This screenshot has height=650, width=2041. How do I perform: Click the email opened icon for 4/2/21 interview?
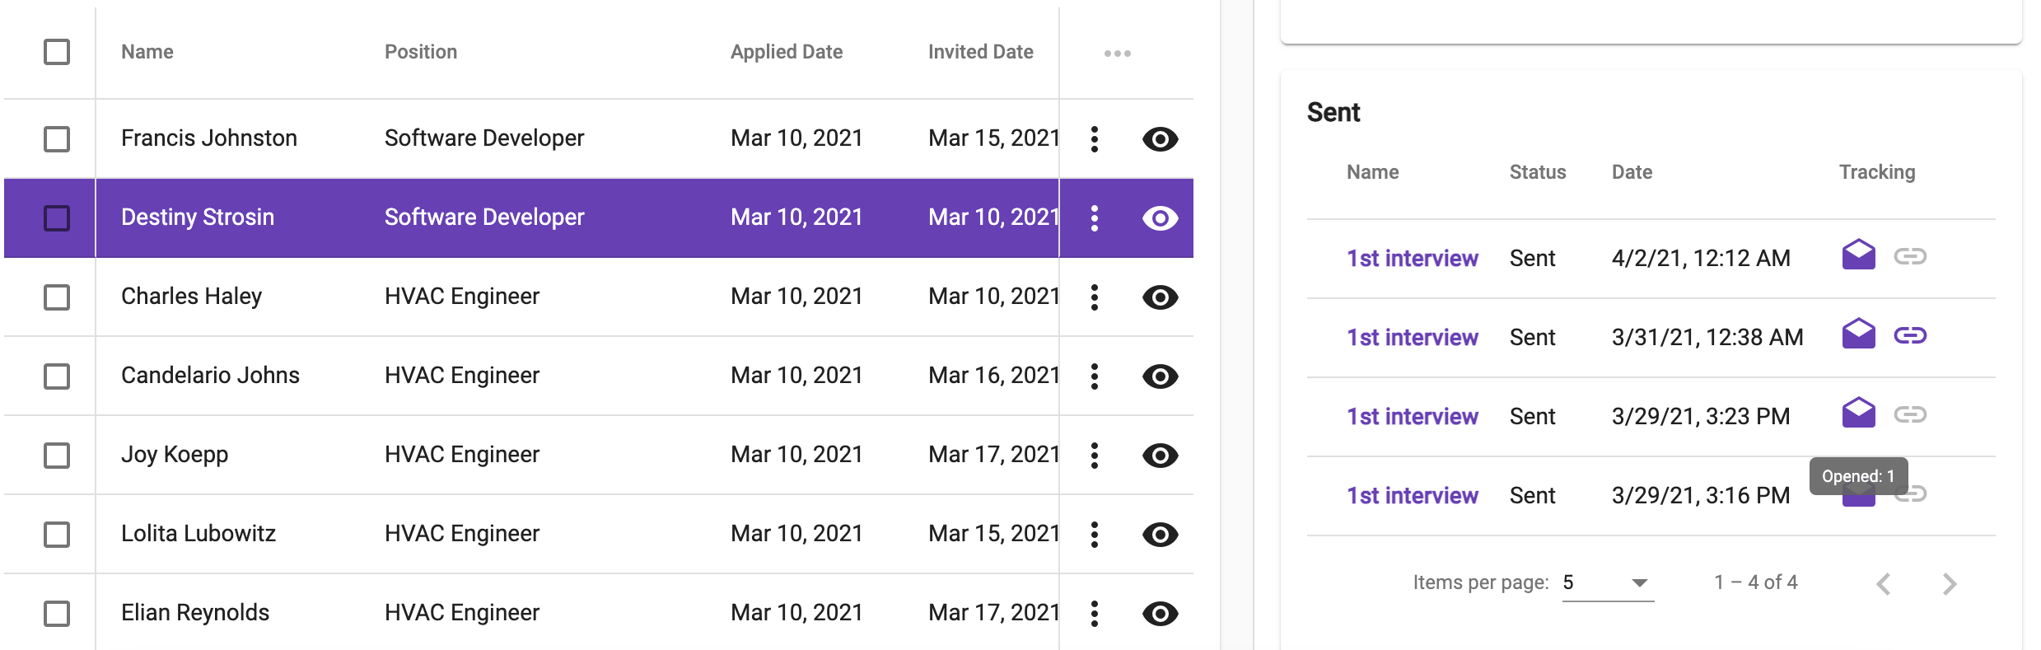click(x=1858, y=255)
